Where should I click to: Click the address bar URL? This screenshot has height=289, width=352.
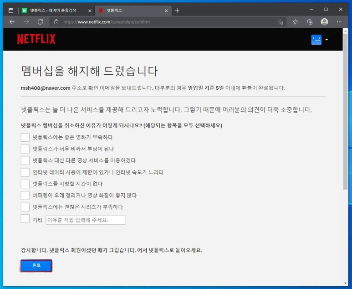107,22
